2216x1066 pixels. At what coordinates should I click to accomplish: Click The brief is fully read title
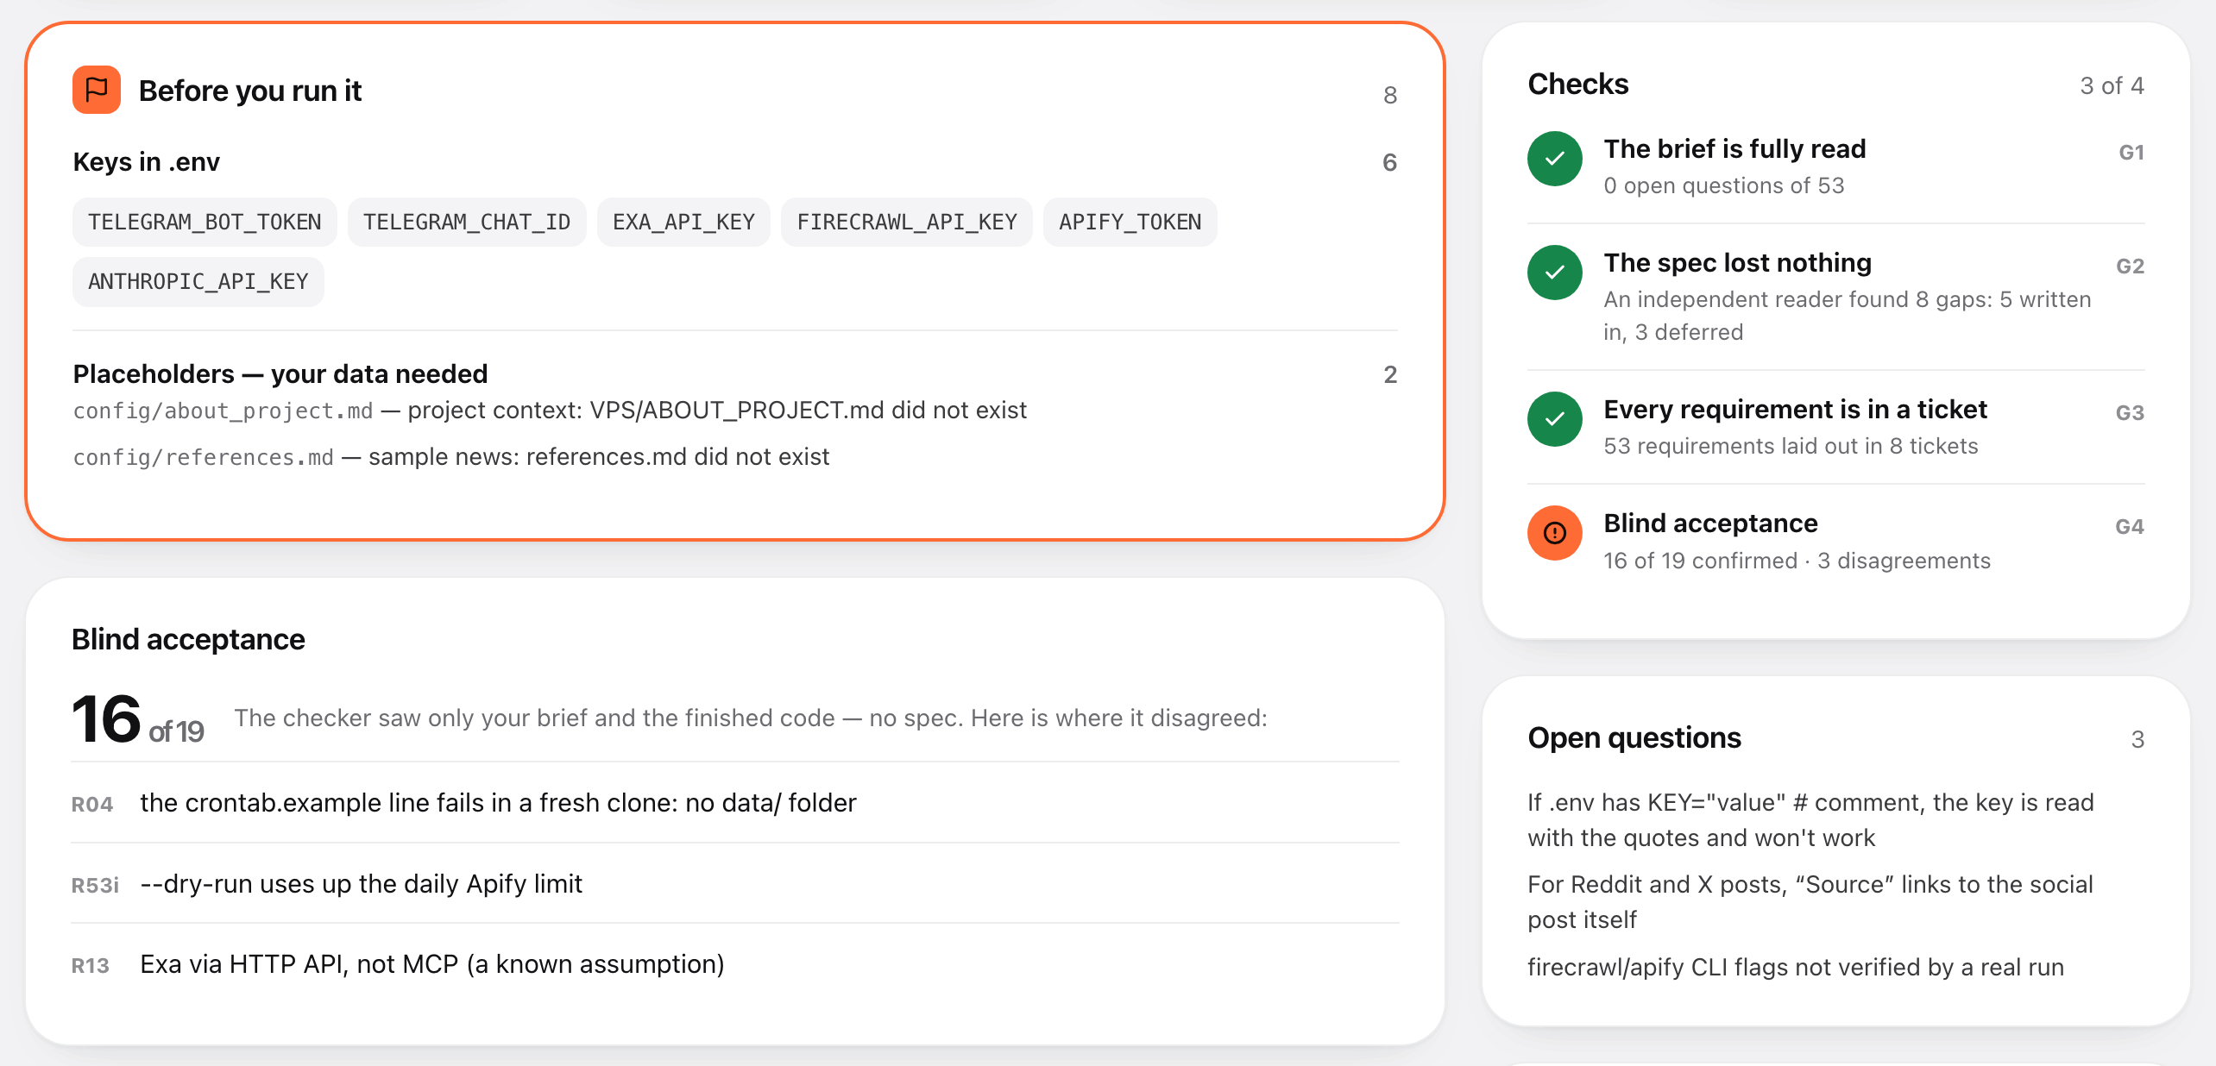pyautogui.click(x=1734, y=149)
